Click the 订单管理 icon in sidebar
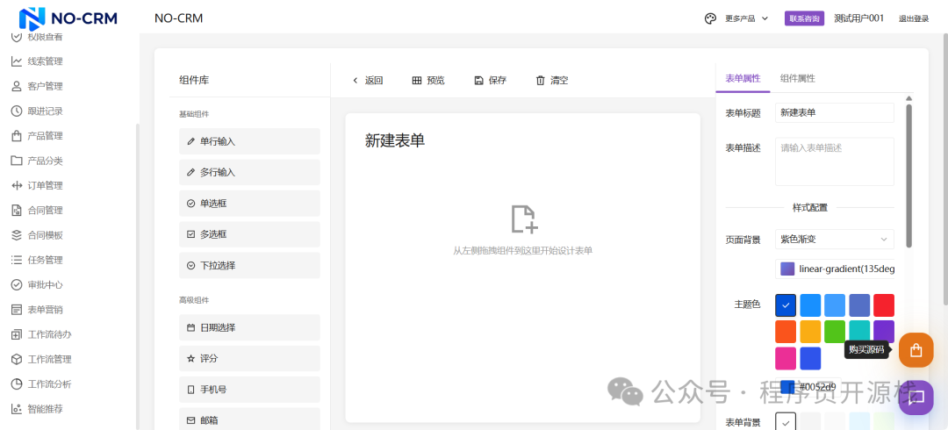This screenshot has width=948, height=430. [17, 185]
